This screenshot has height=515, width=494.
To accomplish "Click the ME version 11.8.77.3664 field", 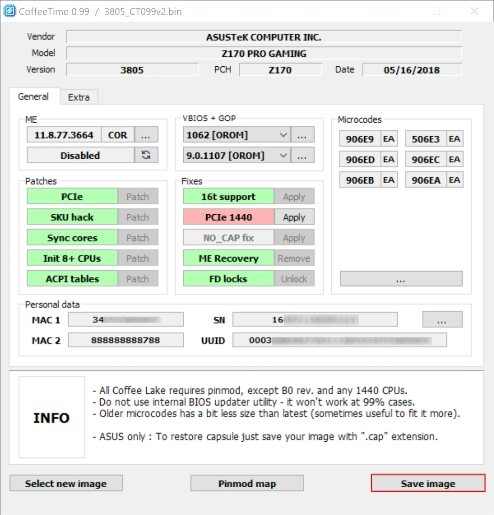I will point(64,135).
